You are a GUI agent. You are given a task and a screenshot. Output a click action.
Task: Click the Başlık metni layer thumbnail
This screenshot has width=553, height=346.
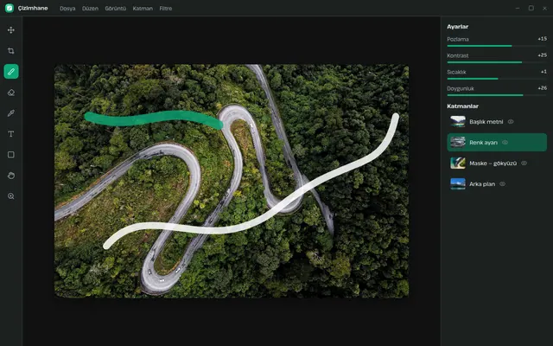click(x=458, y=122)
